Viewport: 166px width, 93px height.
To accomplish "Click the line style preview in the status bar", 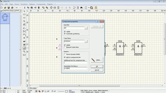I will 61,91.
